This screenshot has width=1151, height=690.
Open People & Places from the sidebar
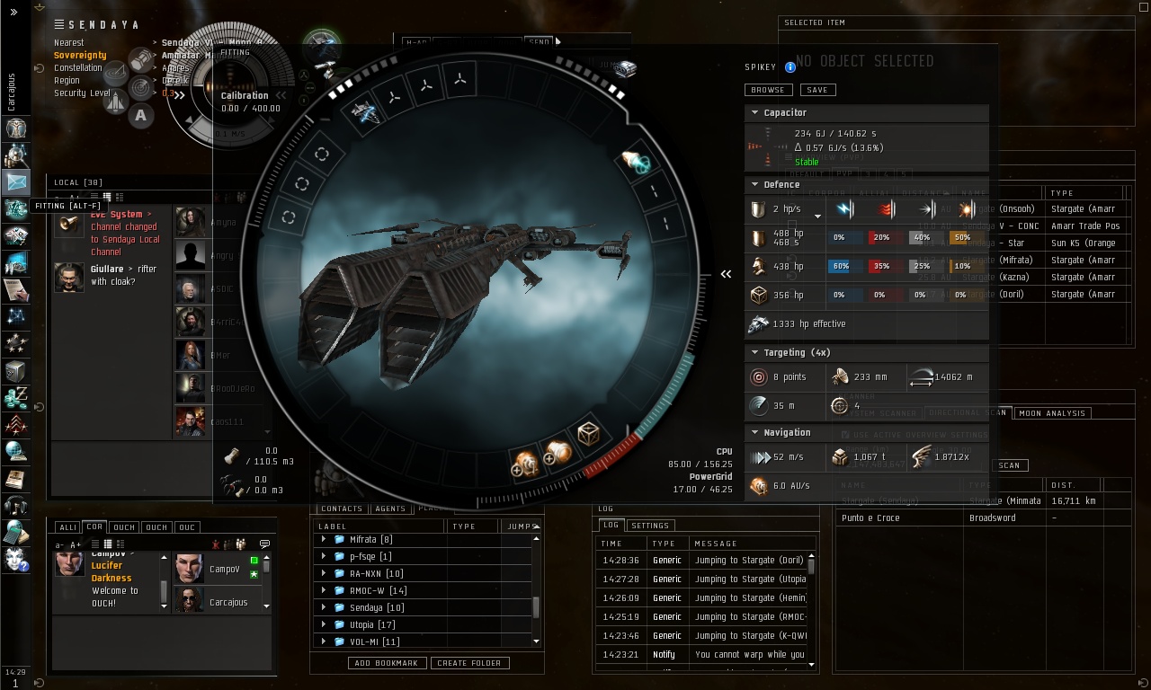click(16, 155)
